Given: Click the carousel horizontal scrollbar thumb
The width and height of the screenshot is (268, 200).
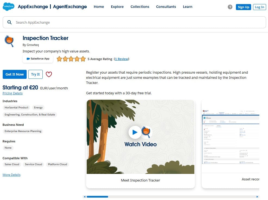Looking at the screenshot, I should 97,197.
